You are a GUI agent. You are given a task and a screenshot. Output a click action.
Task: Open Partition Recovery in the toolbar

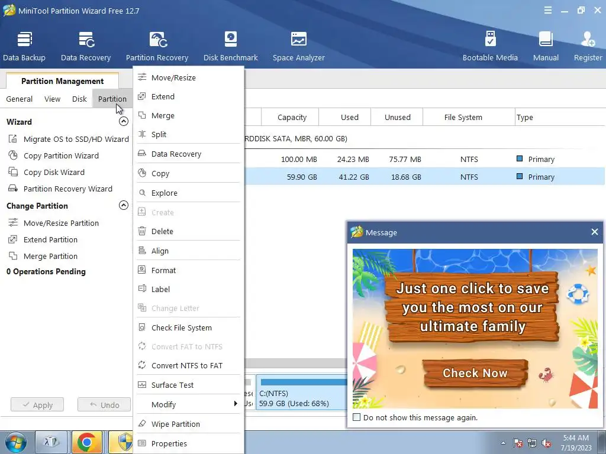[157, 47]
